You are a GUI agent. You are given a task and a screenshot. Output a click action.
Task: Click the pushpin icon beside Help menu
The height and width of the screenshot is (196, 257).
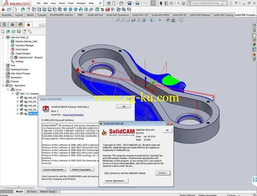coord(100,3)
